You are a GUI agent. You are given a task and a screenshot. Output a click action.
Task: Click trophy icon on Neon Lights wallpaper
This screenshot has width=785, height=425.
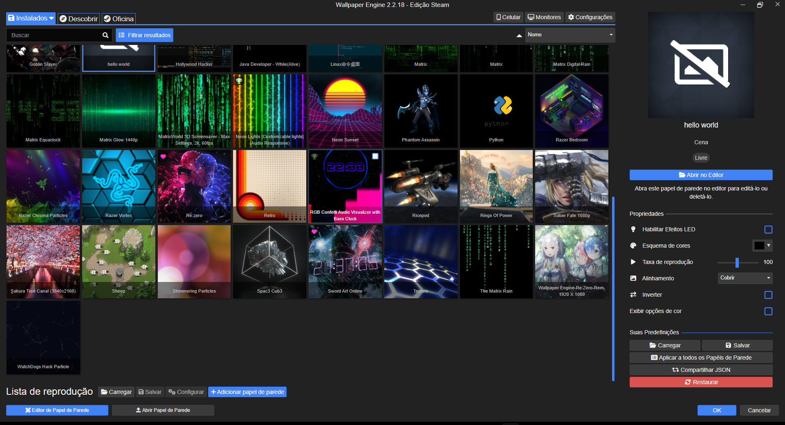point(239,81)
